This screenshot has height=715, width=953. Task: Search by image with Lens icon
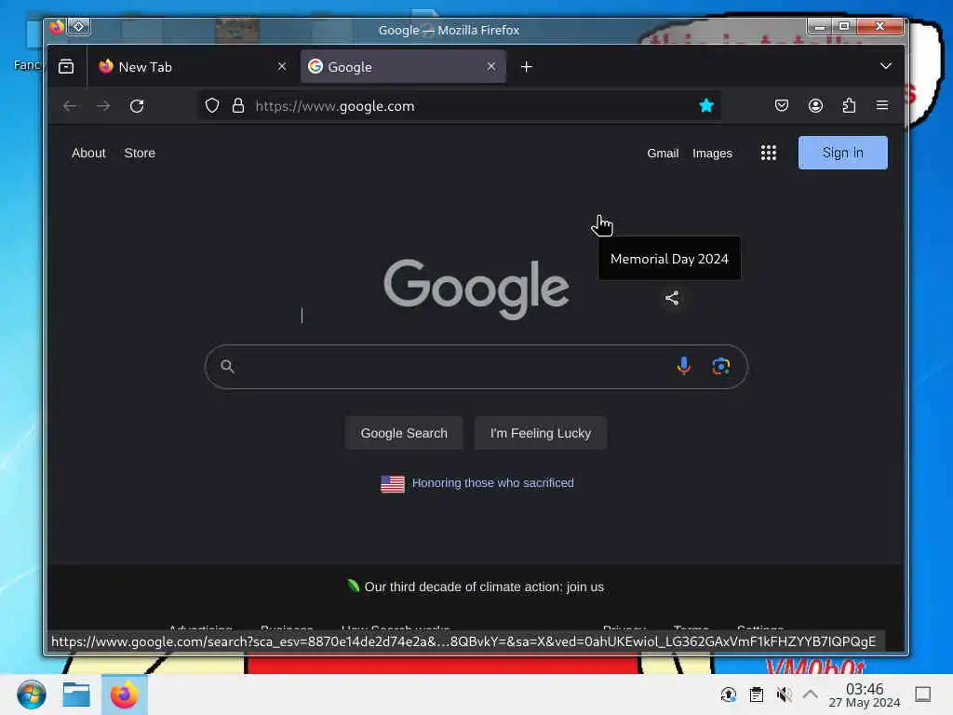pos(721,366)
